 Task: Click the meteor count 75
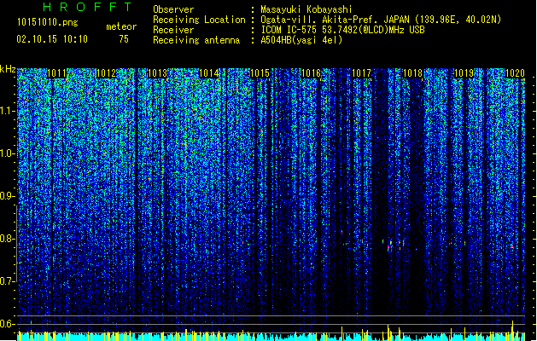click(x=124, y=39)
